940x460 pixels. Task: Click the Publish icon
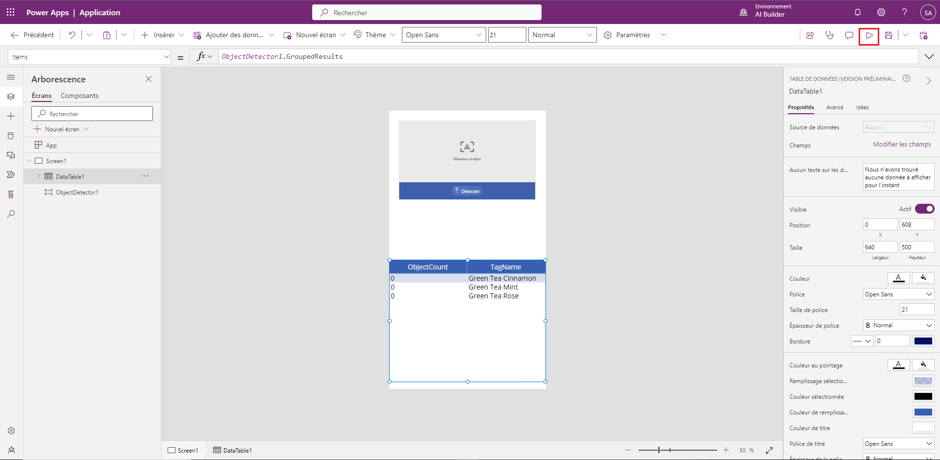[923, 35]
